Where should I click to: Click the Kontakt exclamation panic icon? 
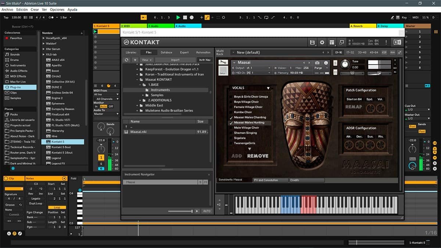tap(386, 42)
